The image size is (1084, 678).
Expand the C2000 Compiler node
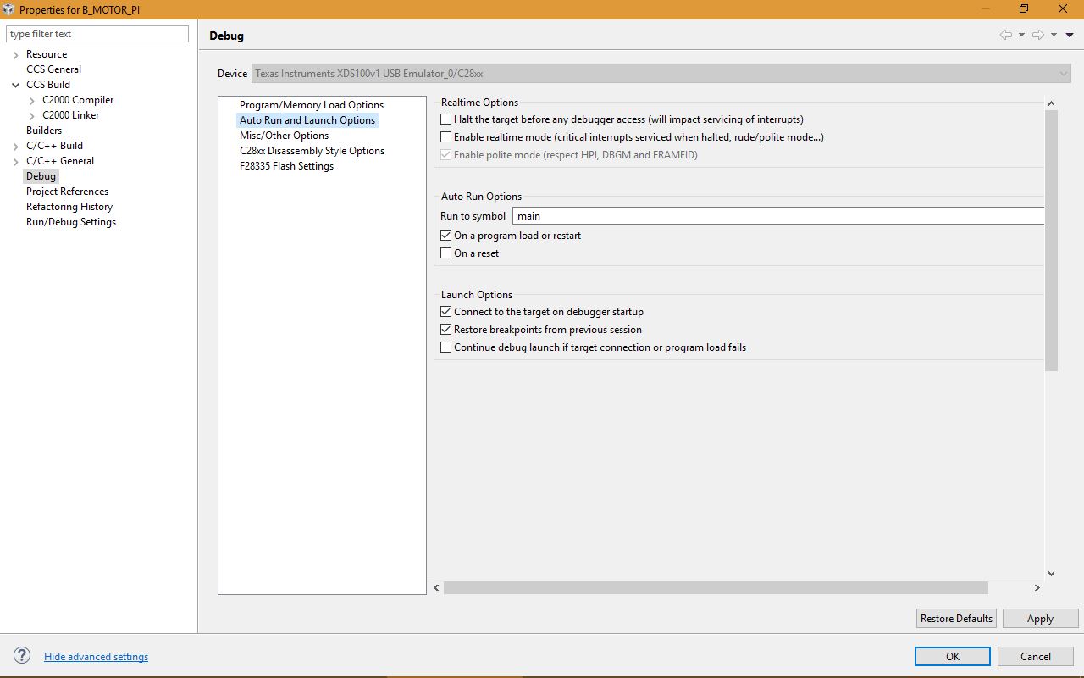32,100
